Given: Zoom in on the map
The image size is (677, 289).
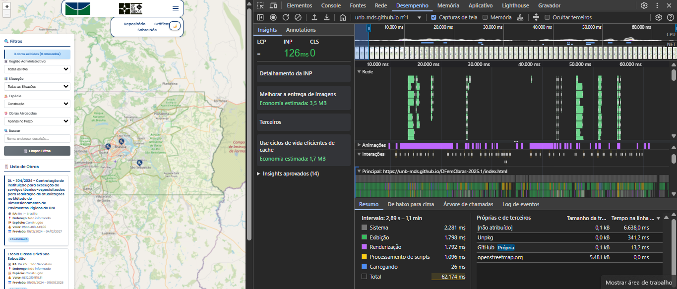Looking at the screenshot, I should pos(6,6).
